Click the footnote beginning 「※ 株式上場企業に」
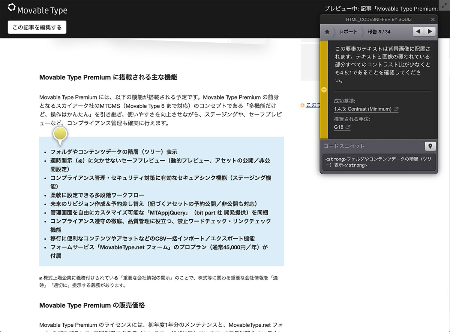Image resolution: width=450 pixels, height=332 pixels. (x=159, y=281)
